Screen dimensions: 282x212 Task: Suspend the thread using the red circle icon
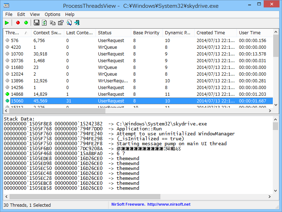tap(17, 23)
